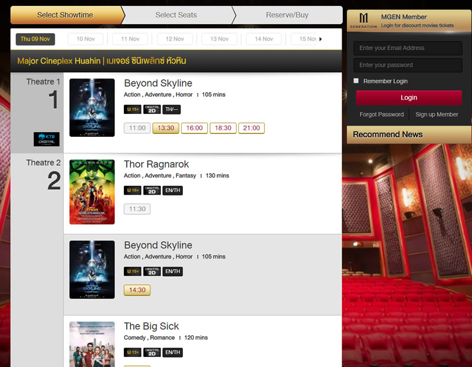
Task: Open the Thor Ragnarok poster
Action: coord(92,192)
